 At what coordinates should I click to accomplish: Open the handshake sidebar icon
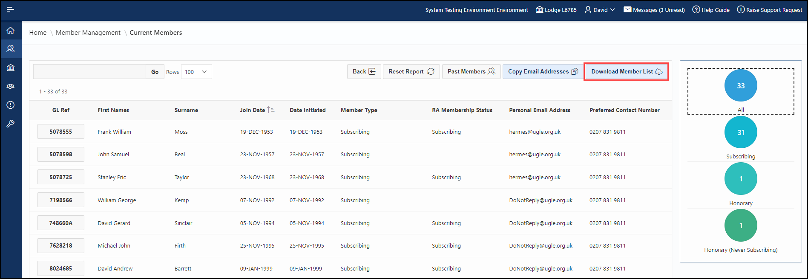coord(11,86)
